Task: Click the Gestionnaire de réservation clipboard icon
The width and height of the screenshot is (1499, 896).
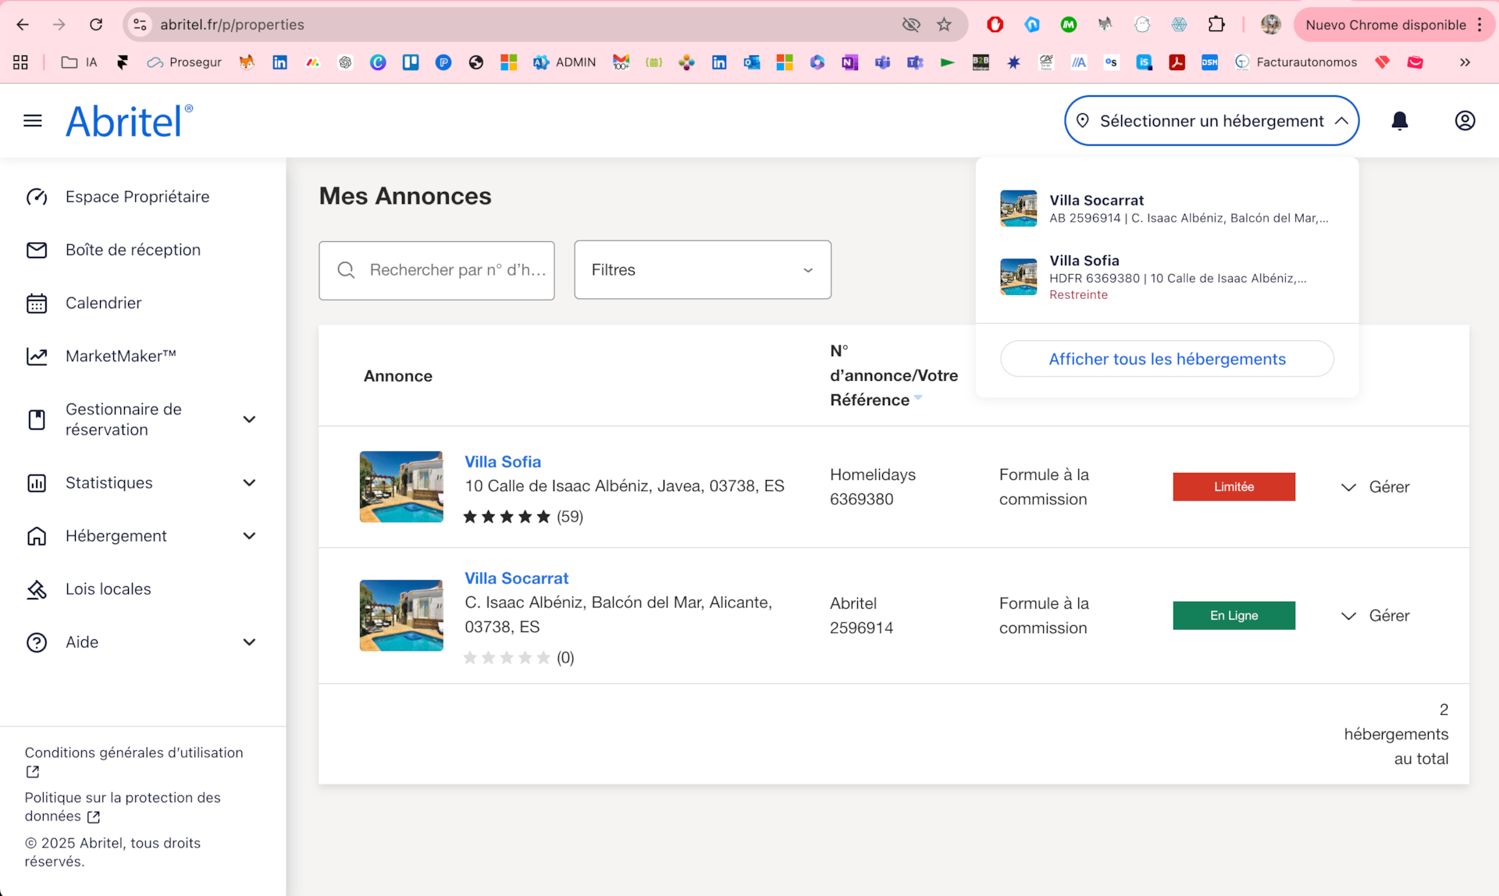Action: coord(37,420)
